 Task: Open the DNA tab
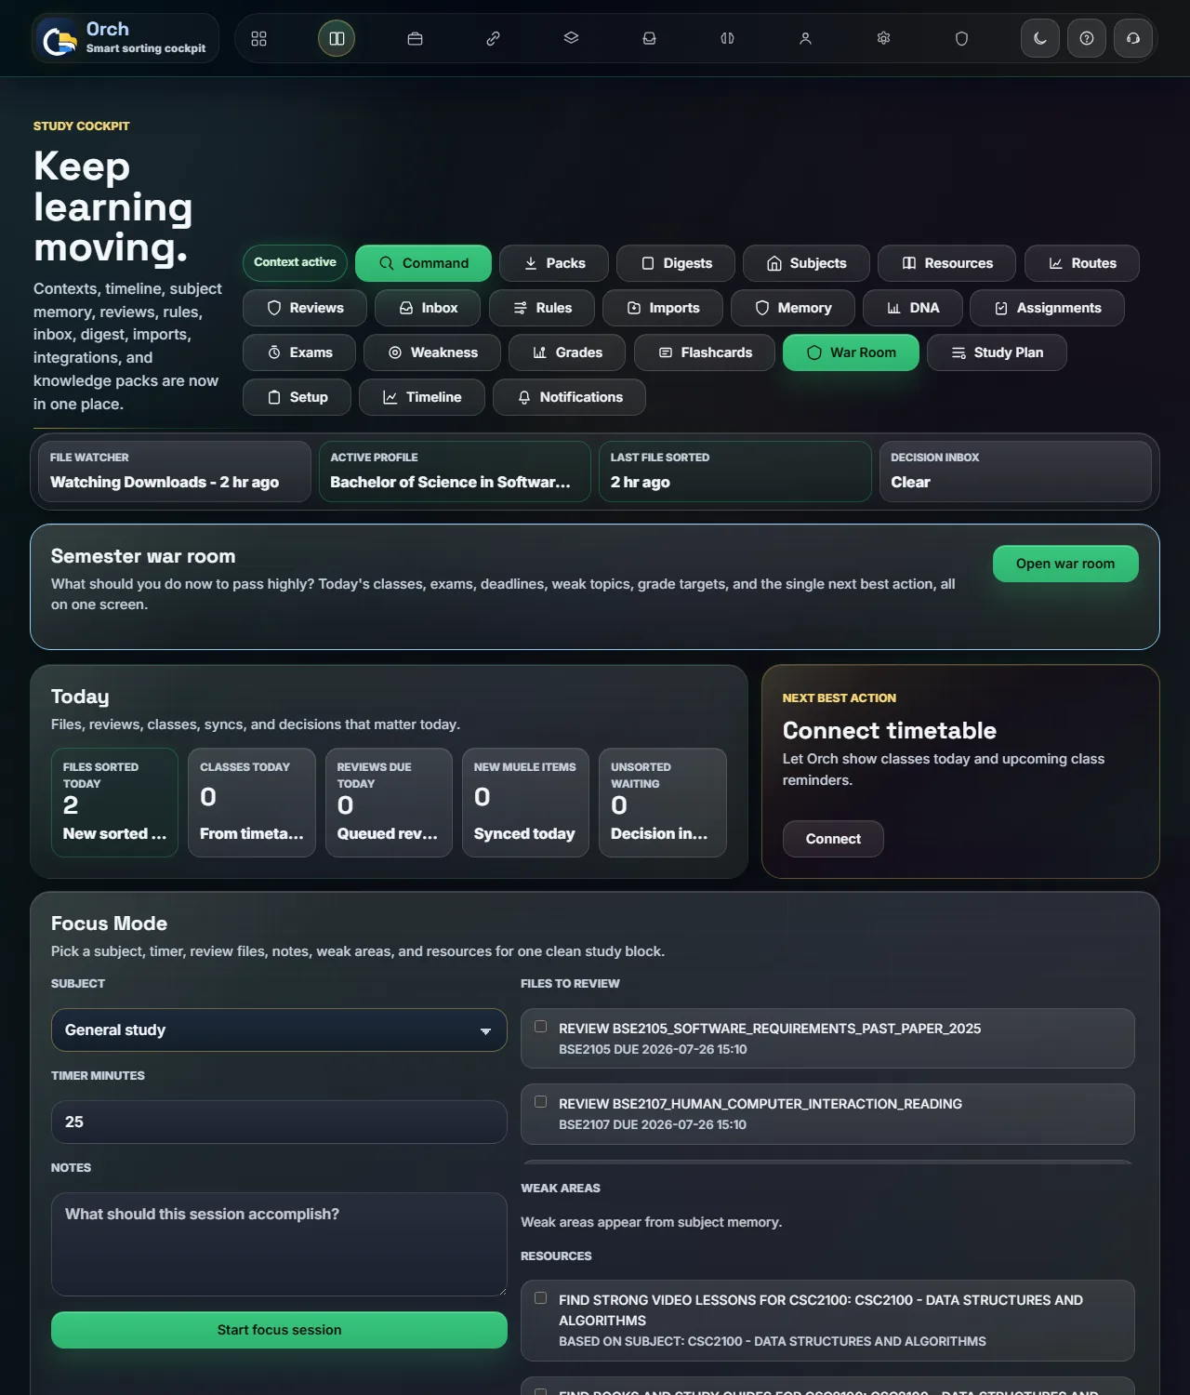coord(912,308)
